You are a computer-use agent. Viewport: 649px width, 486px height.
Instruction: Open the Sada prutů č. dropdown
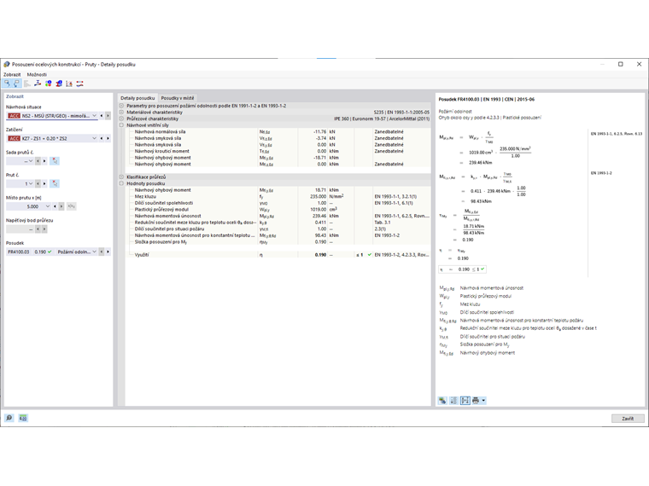coord(31,161)
